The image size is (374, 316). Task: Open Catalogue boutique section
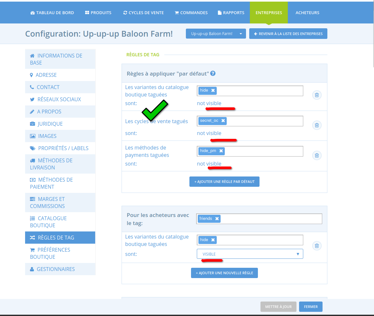click(60, 222)
